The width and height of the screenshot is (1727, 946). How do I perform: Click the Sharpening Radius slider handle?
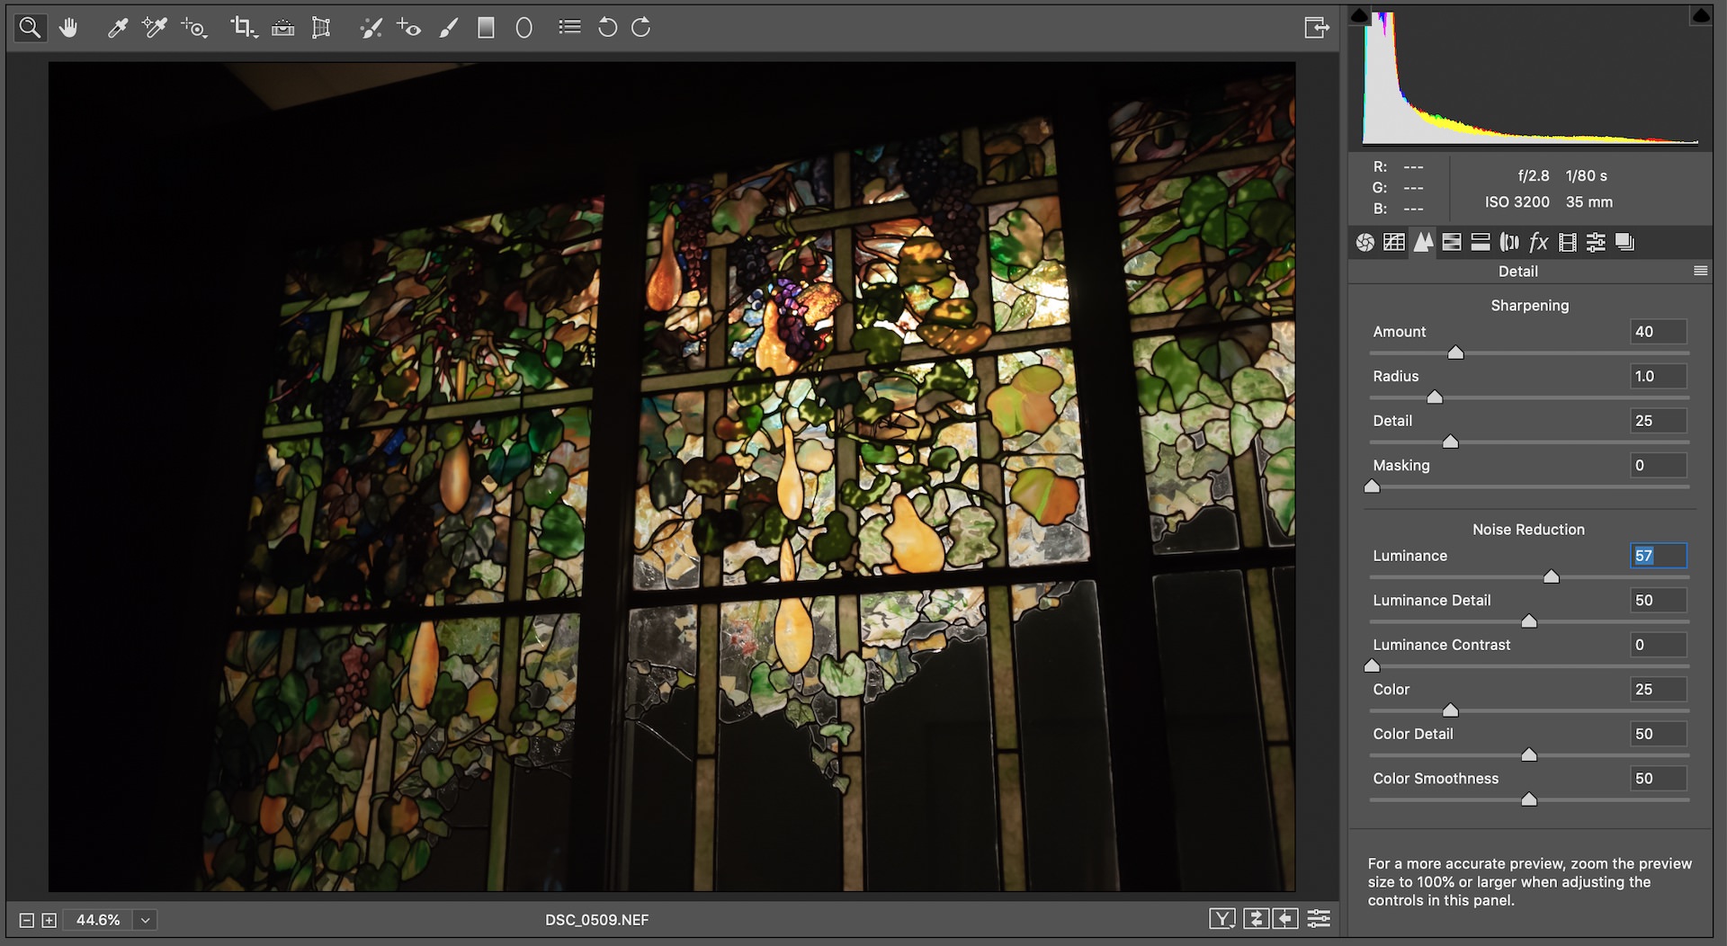tap(1435, 397)
